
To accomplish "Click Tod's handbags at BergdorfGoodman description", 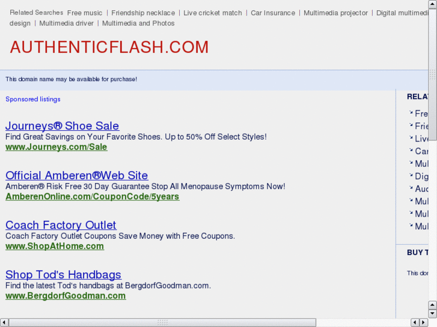I will [108, 286].
